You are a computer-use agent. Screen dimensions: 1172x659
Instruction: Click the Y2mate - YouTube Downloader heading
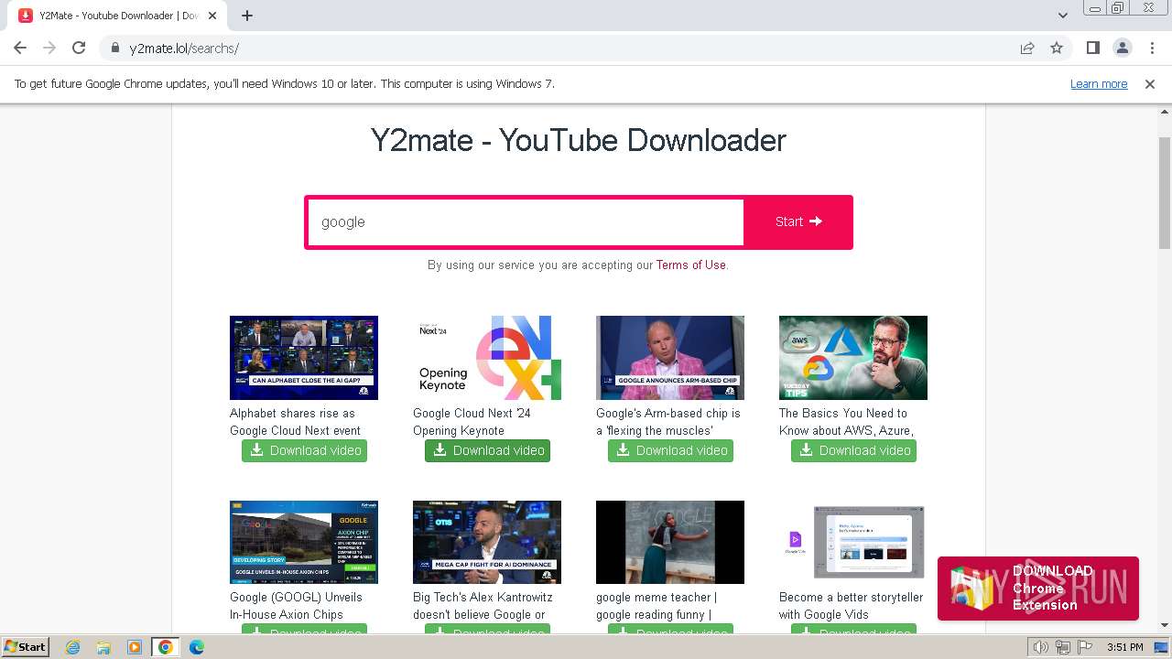tap(579, 140)
